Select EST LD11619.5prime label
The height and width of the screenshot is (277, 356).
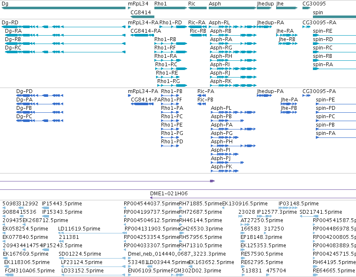[79, 229]
